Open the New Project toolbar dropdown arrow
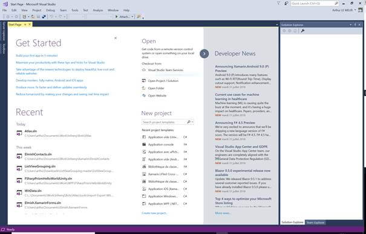Viewport: 366px width, 234px height. (28, 17)
